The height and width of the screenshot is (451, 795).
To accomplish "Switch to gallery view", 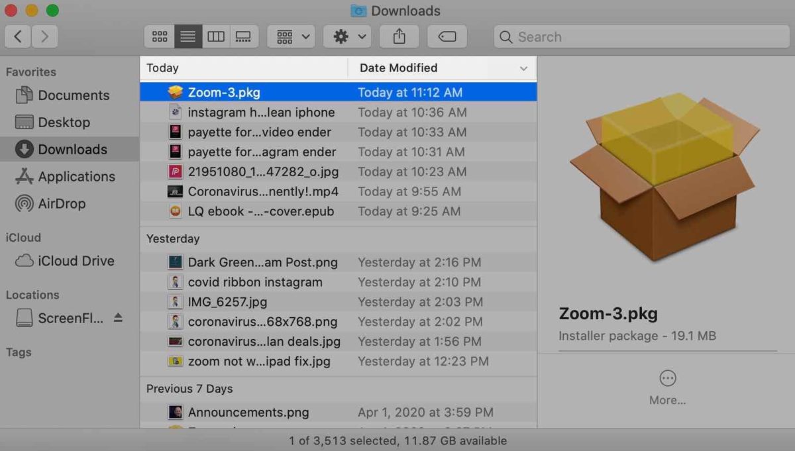I will (244, 36).
